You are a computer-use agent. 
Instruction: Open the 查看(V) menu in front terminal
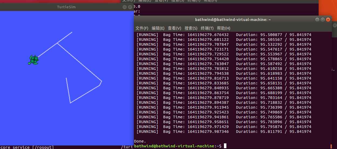click(x=174, y=28)
